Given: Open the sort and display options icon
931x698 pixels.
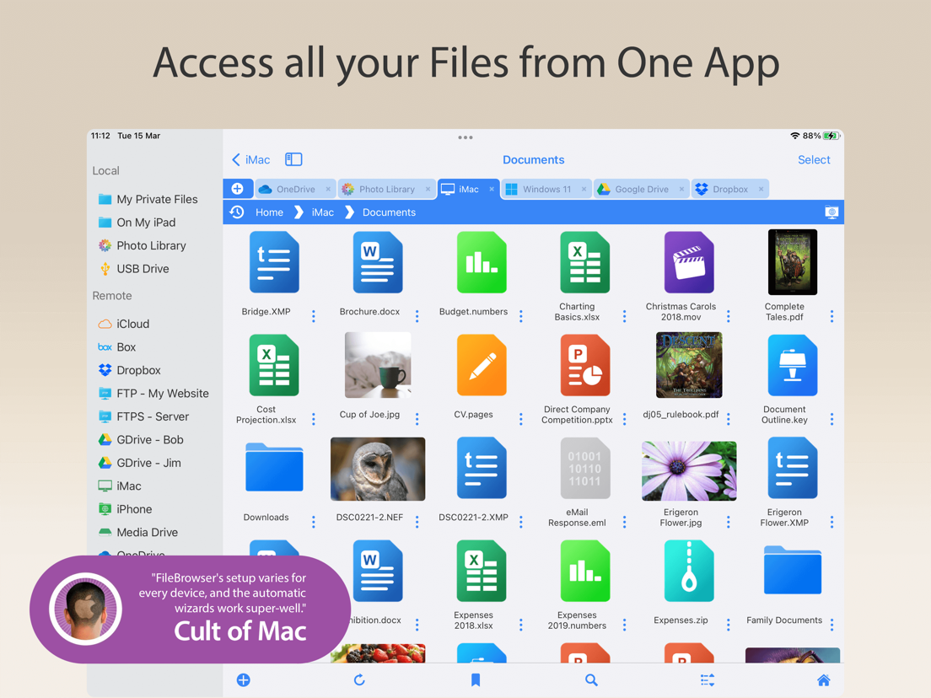Looking at the screenshot, I should tap(707, 679).
